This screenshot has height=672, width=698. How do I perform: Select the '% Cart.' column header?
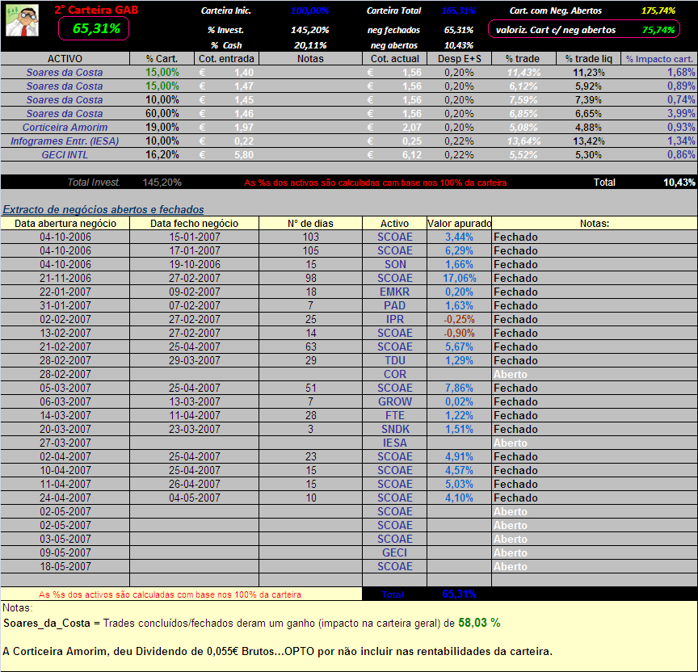[162, 59]
